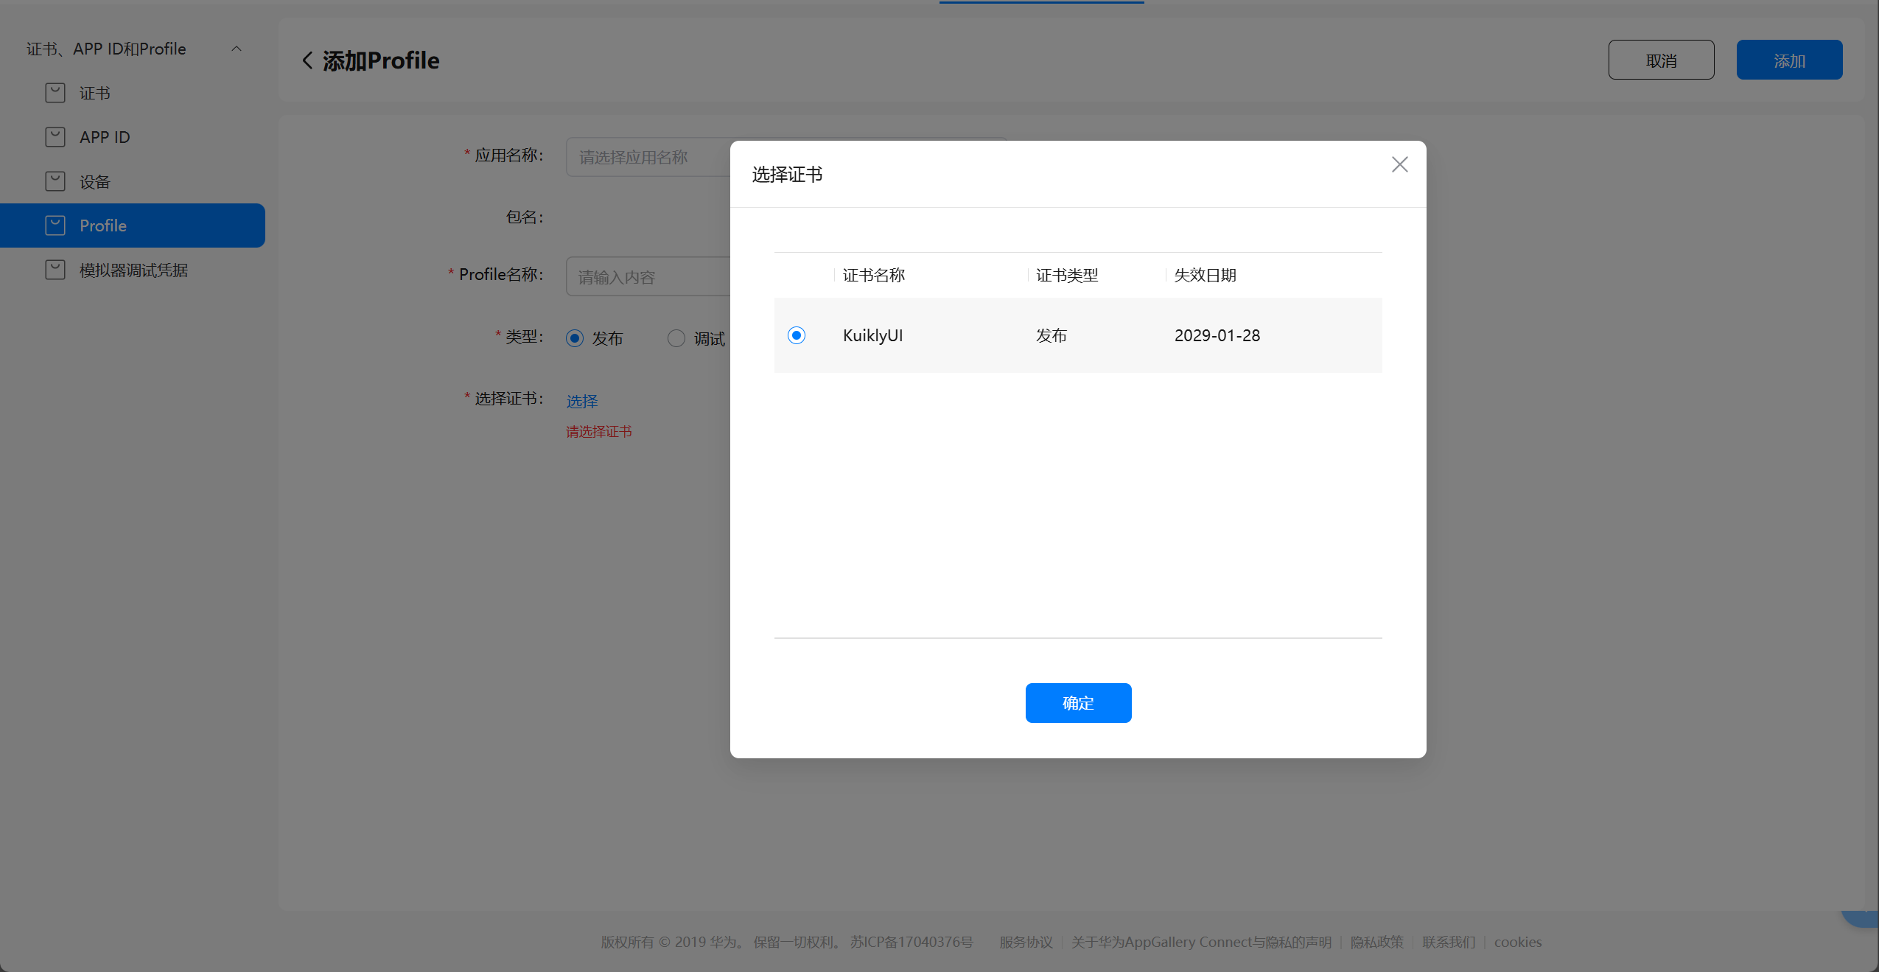Collapse the 证书、APP ID和Profile section

coord(237,49)
